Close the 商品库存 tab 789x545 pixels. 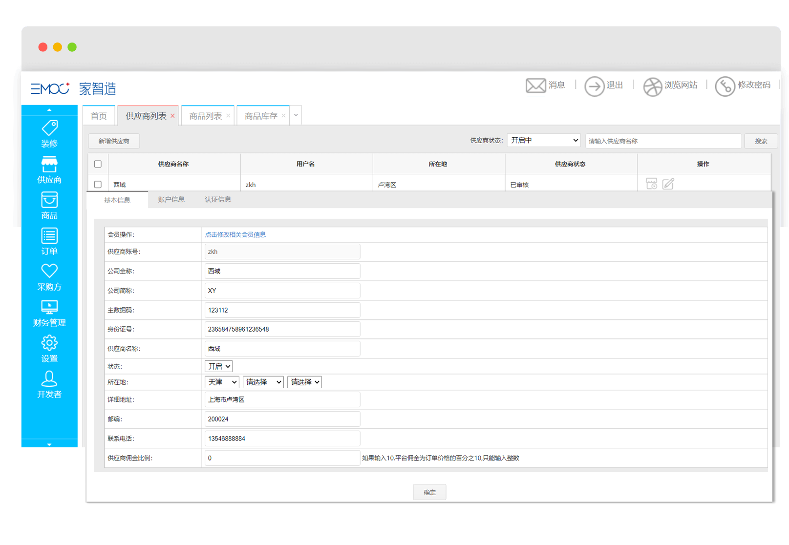(283, 116)
